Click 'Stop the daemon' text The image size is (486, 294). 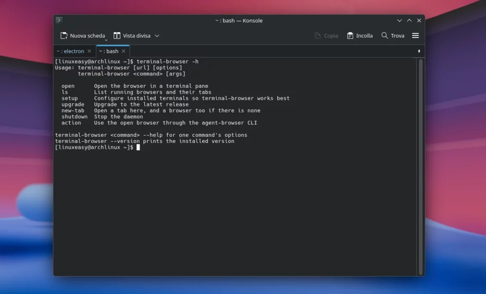(118, 117)
